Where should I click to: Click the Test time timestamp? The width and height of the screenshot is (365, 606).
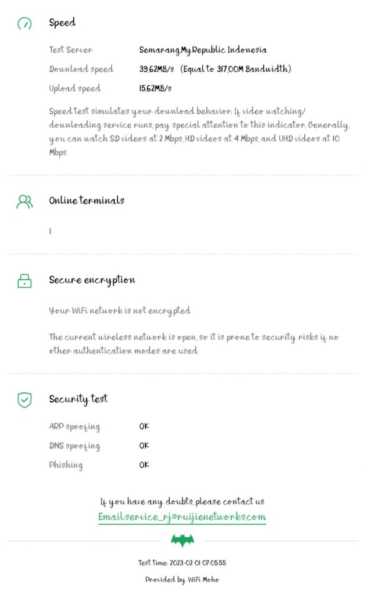[x=182, y=563]
